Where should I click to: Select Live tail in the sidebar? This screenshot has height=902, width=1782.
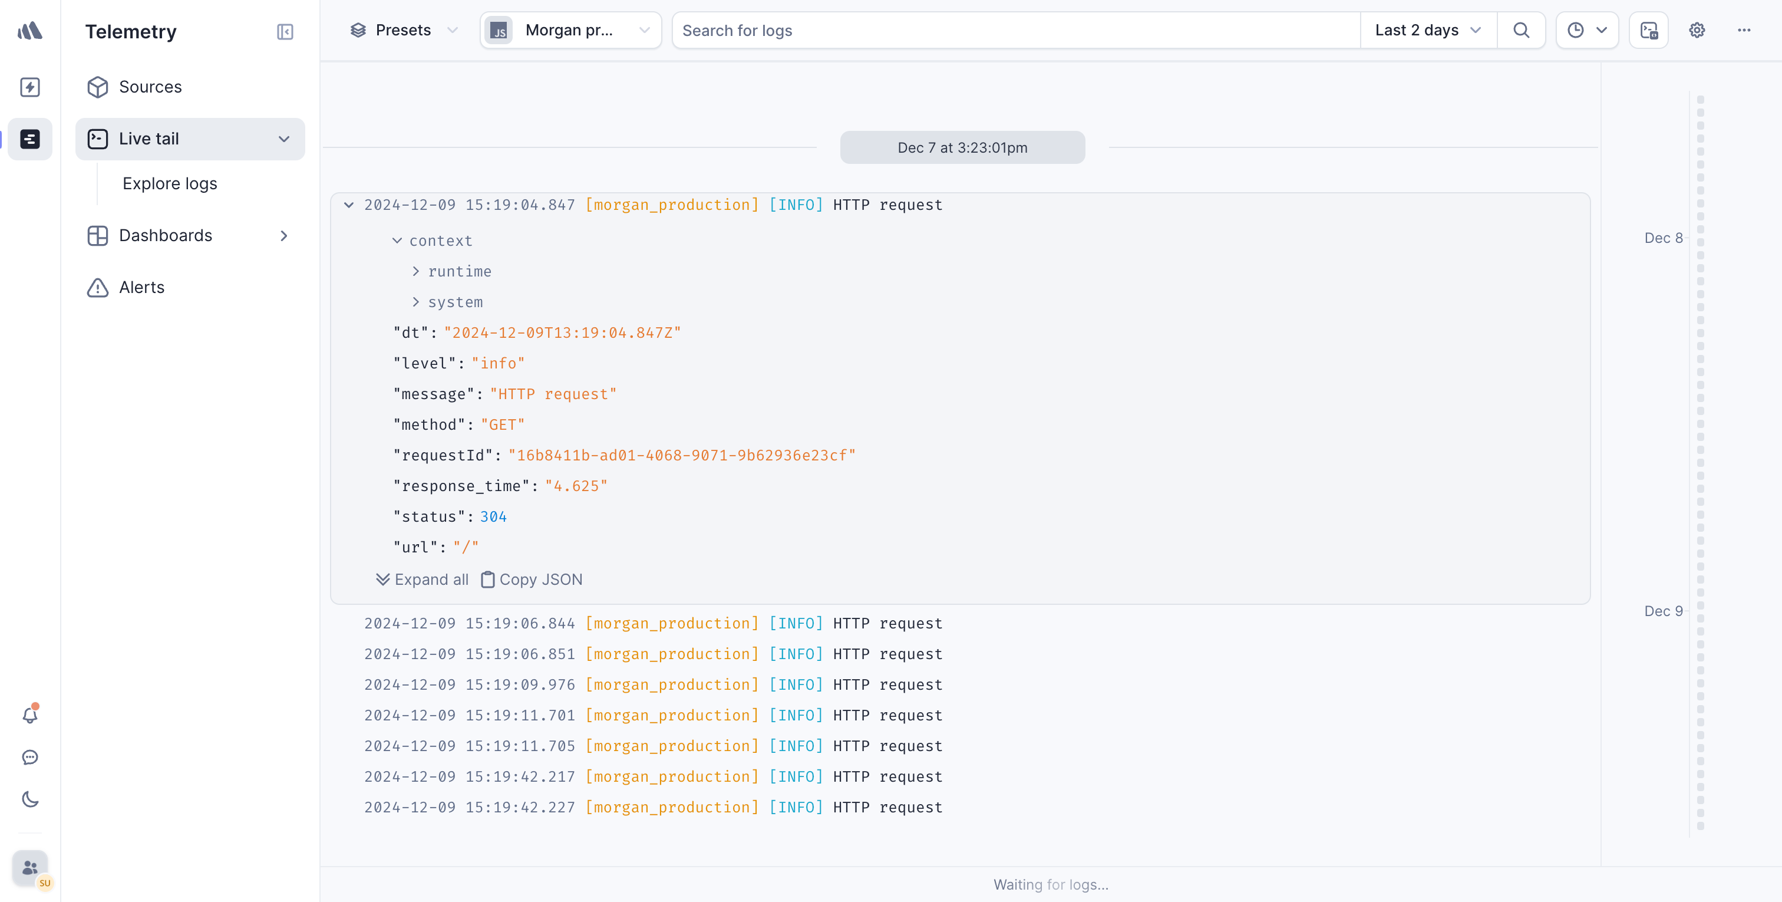coord(190,139)
